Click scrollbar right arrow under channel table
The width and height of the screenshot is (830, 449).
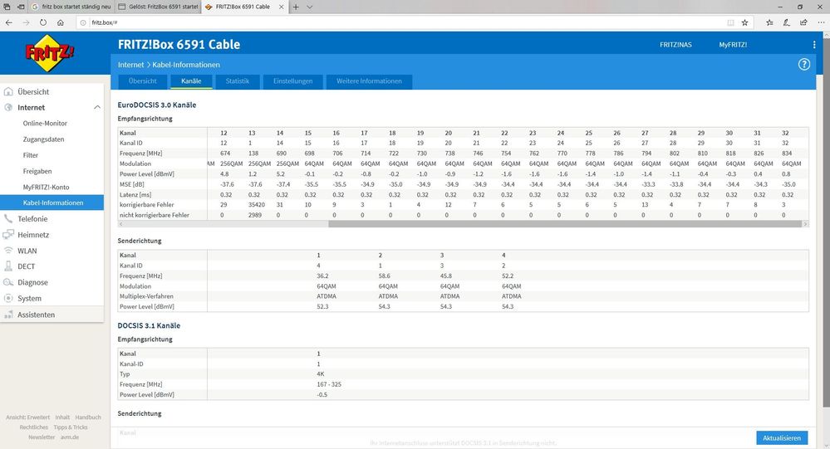(x=806, y=224)
